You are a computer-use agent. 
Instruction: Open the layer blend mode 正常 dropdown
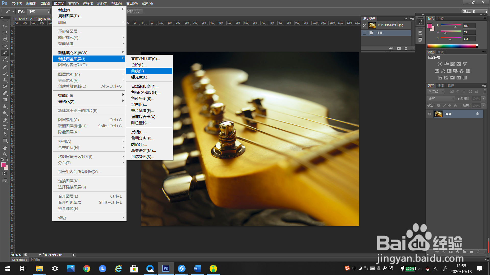[x=441, y=99]
